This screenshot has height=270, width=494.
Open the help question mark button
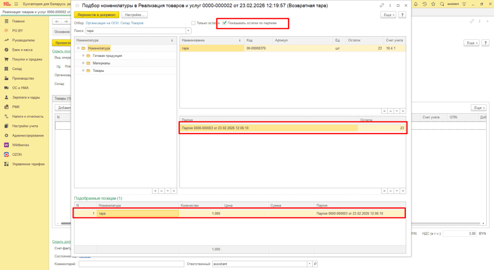click(x=402, y=15)
